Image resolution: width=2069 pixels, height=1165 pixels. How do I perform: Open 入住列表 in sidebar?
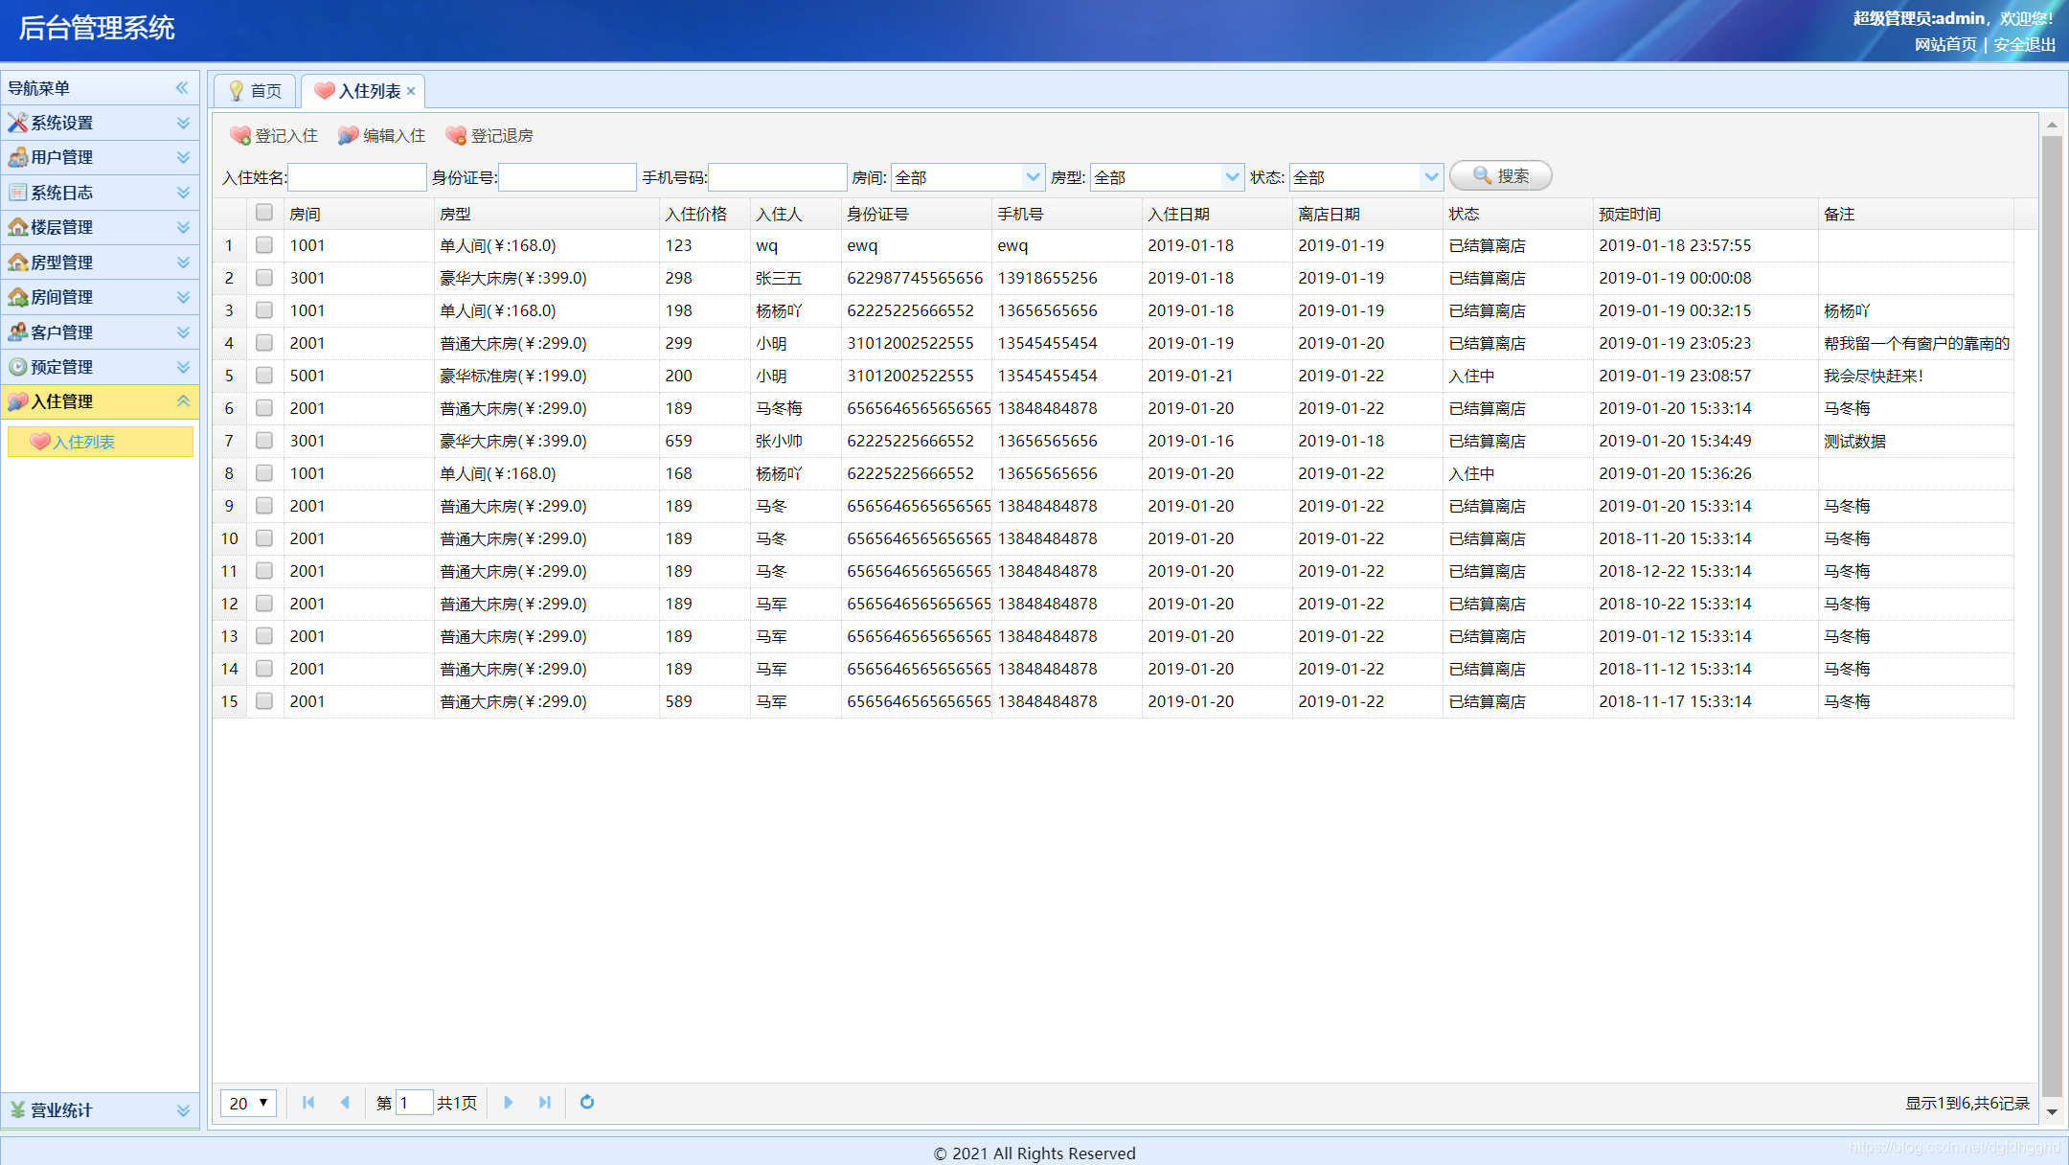101,442
